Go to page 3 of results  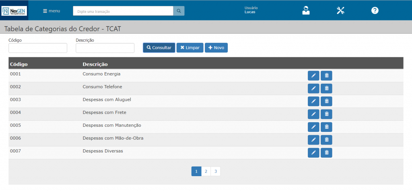point(215,171)
